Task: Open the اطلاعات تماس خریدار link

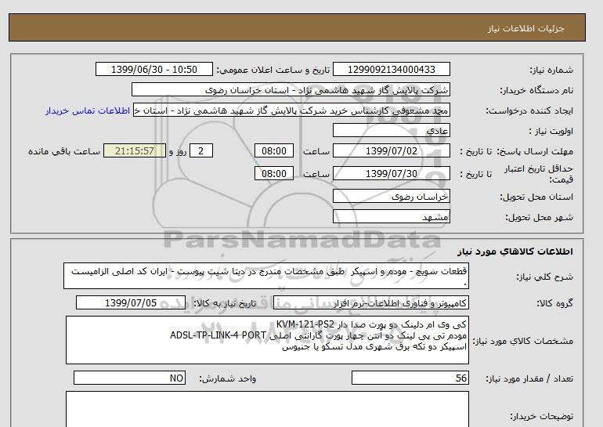Action: 88,110
